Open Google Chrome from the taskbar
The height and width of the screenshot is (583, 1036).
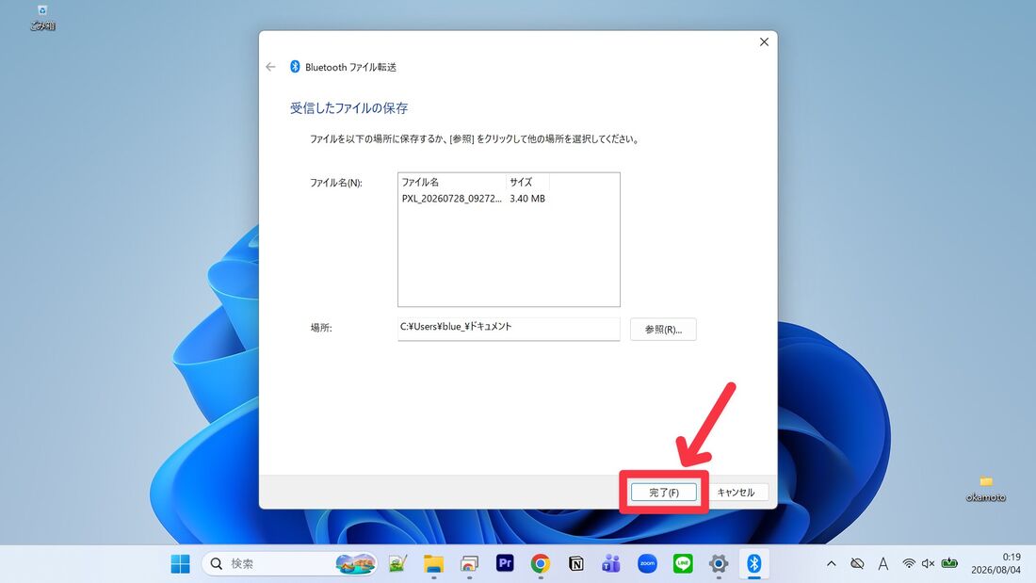541,564
